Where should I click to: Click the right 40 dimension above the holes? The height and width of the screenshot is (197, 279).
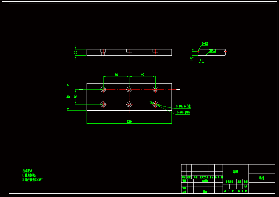142,75
